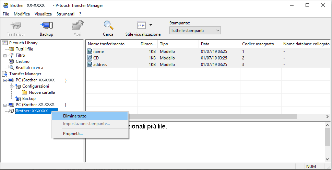Click the P-touch Library icon in tree
The width and height of the screenshot is (332, 170).
coord(5,43)
